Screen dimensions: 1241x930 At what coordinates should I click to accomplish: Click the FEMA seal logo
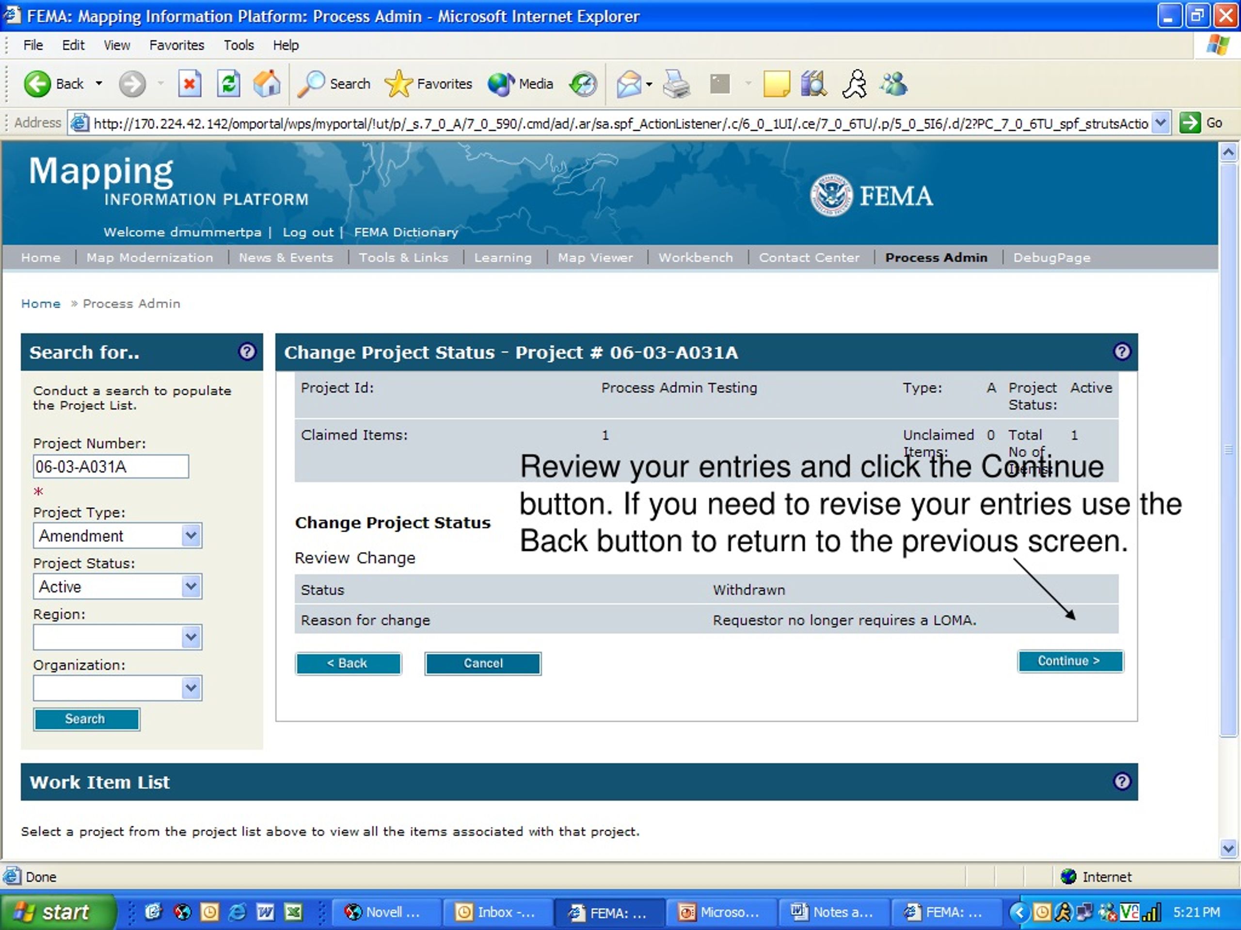coord(831,195)
